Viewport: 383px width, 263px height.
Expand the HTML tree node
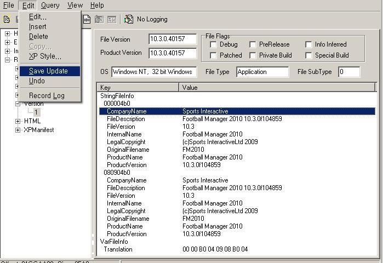[18, 121]
